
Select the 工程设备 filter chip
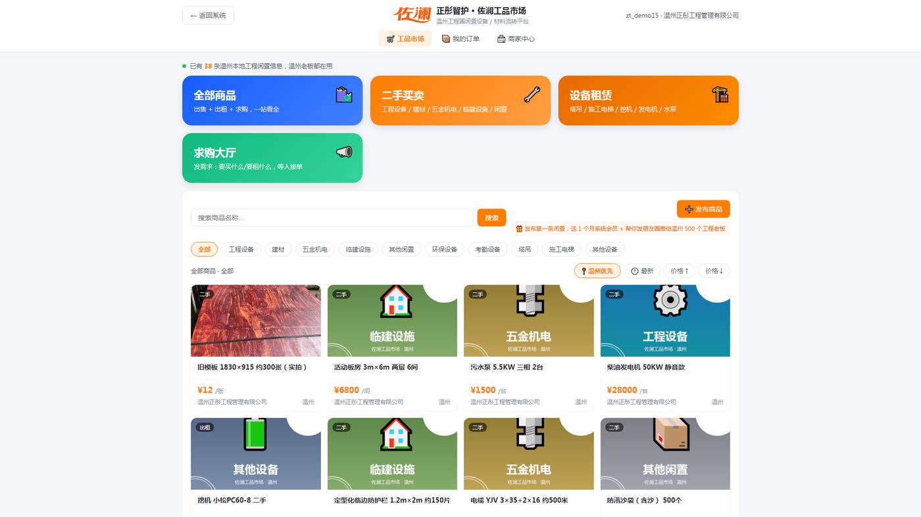[x=241, y=250]
